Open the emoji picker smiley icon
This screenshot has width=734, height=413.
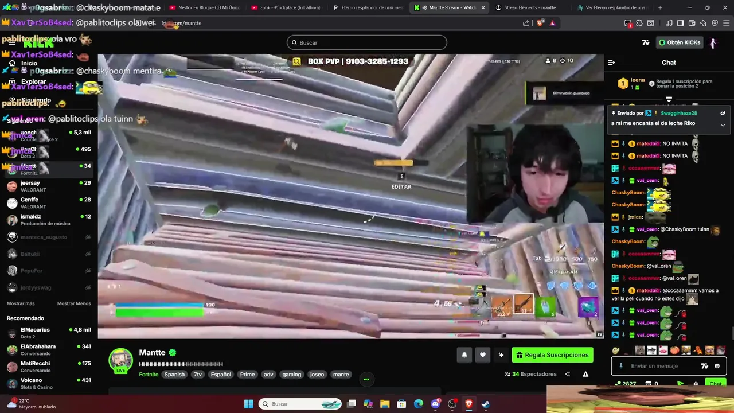point(717,366)
